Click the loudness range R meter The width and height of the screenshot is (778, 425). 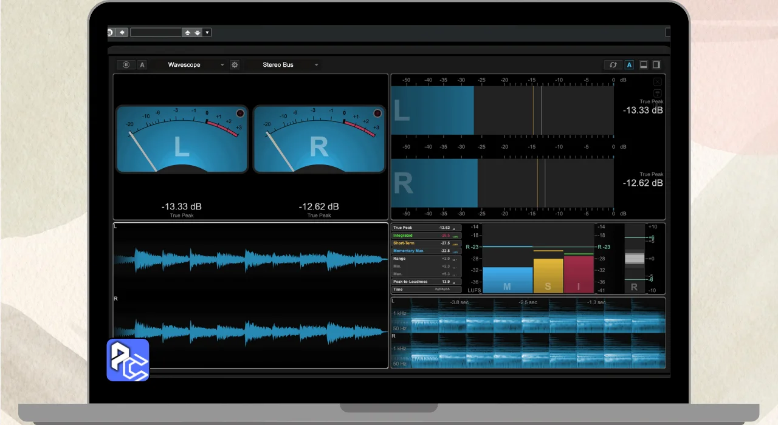634,259
